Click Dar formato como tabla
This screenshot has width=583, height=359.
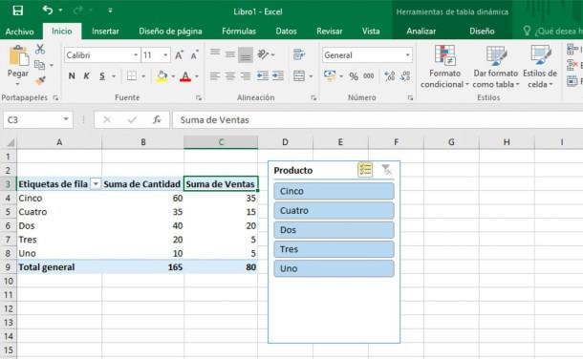point(496,67)
